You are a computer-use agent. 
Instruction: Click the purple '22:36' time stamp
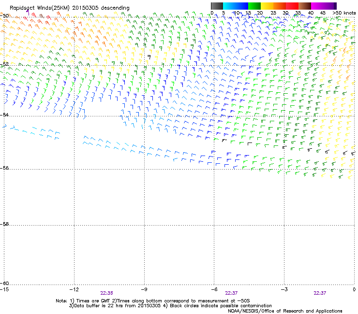pyautogui.click(x=106, y=293)
